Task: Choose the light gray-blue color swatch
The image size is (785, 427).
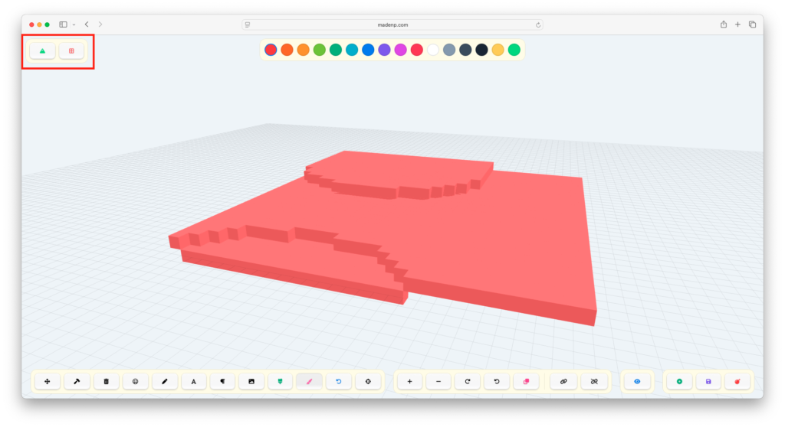Action: tap(449, 50)
